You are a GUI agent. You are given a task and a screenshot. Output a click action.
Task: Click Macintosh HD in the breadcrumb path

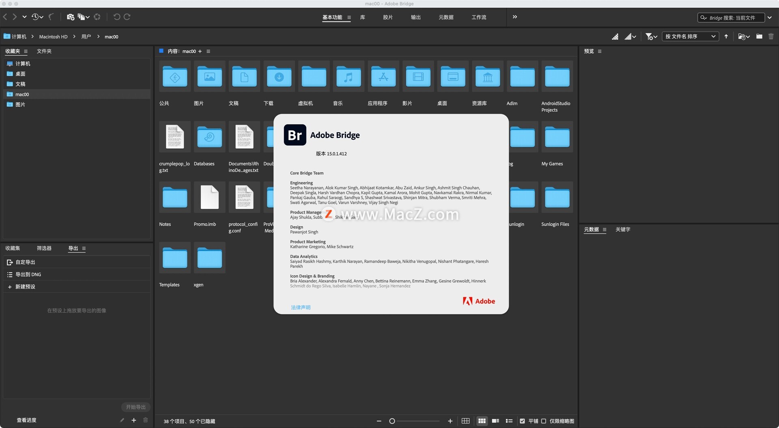pos(53,36)
